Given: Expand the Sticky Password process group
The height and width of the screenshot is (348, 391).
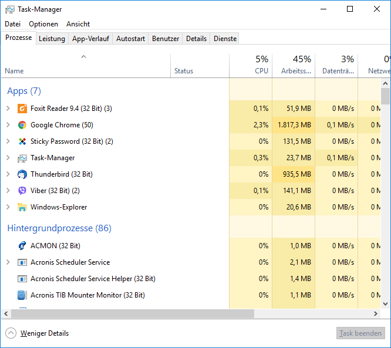Looking at the screenshot, I should pos(8,141).
